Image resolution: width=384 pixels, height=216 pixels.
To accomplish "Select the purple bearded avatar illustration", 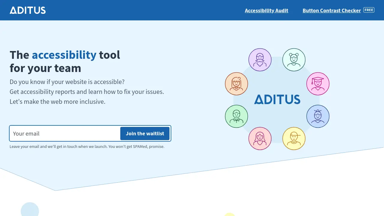I will click(x=260, y=60).
